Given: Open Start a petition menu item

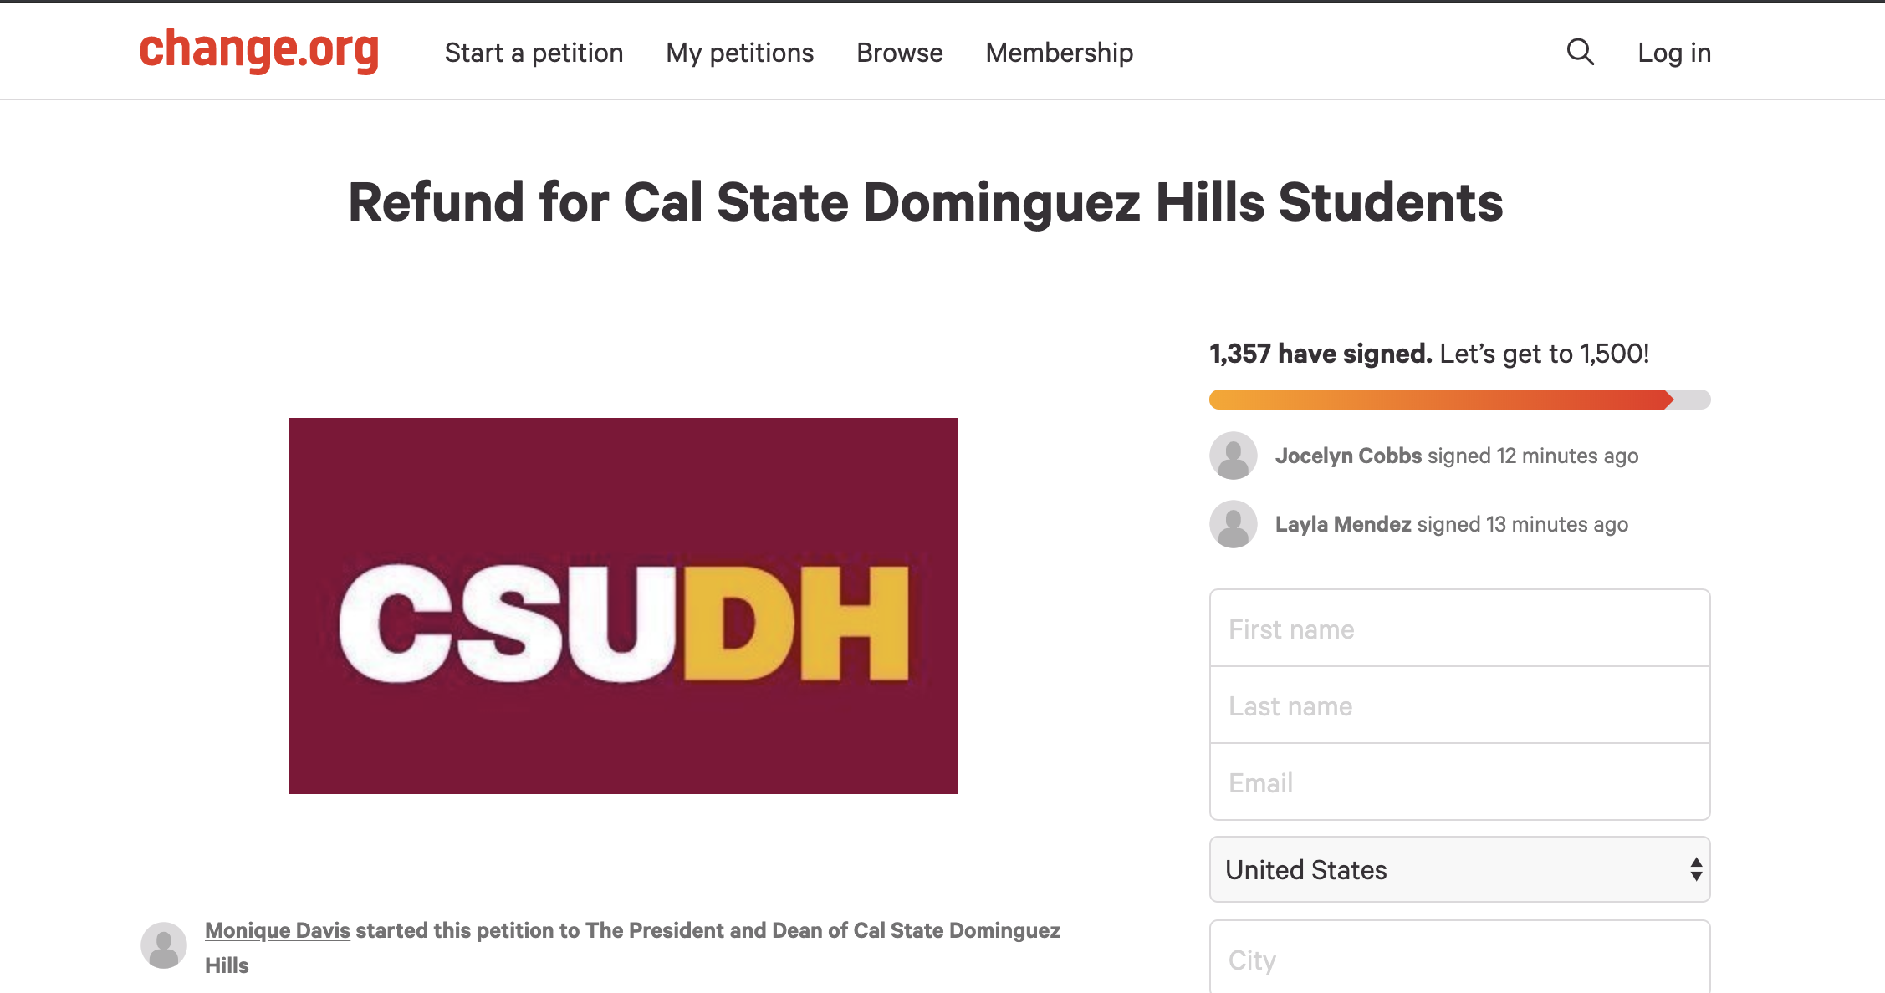Looking at the screenshot, I should 534,53.
